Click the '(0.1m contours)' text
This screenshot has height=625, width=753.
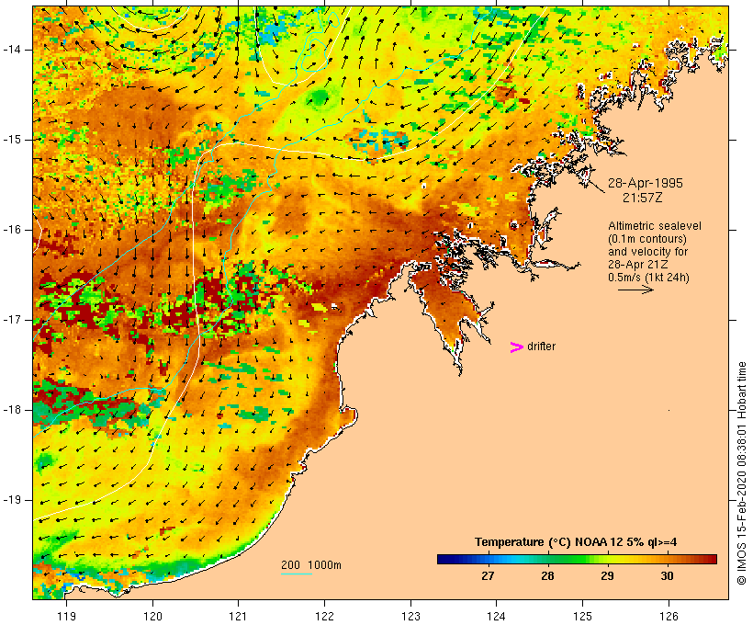tap(647, 239)
